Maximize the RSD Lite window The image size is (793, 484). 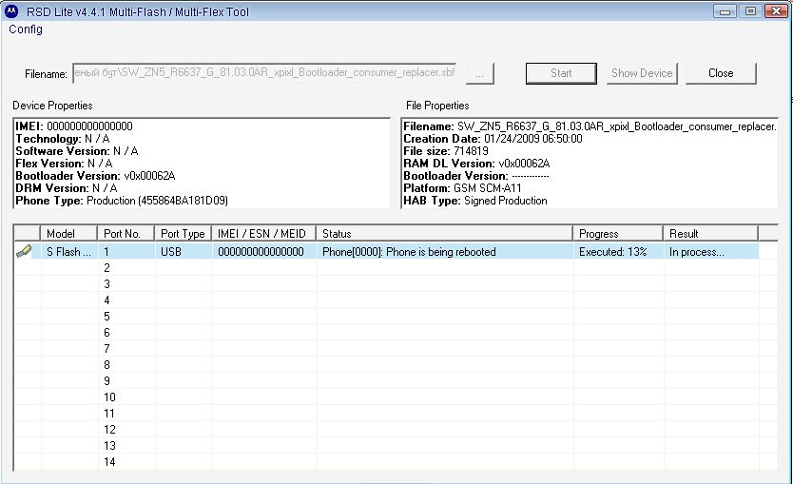pyautogui.click(x=750, y=10)
